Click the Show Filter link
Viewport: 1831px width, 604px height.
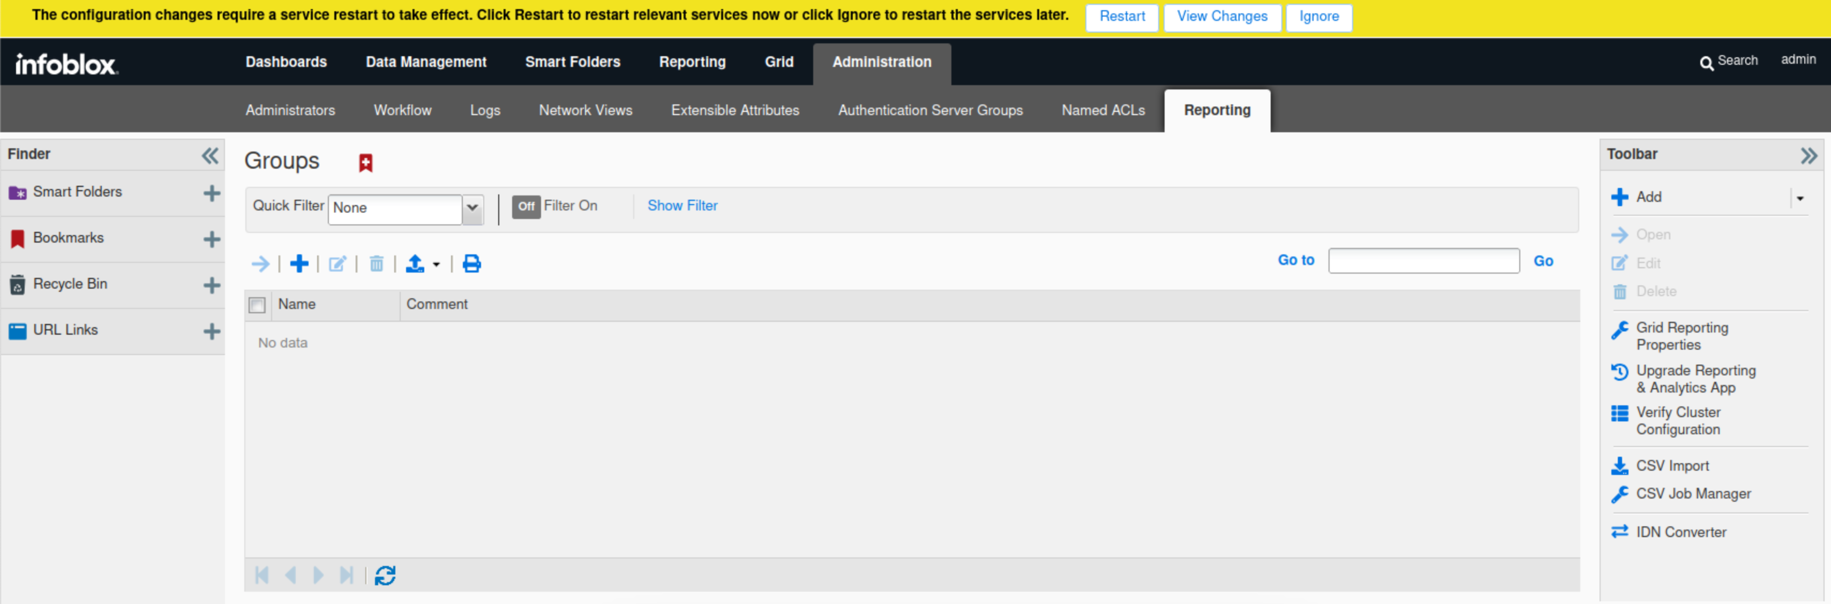point(681,206)
